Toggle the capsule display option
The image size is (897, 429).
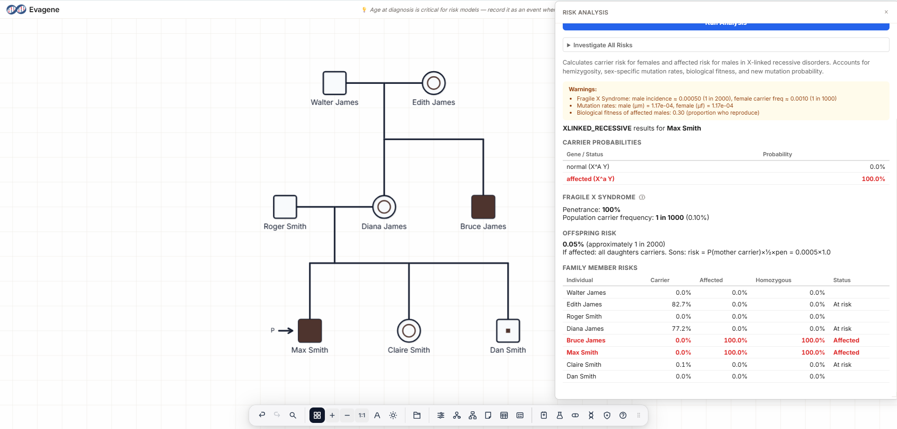(x=575, y=415)
